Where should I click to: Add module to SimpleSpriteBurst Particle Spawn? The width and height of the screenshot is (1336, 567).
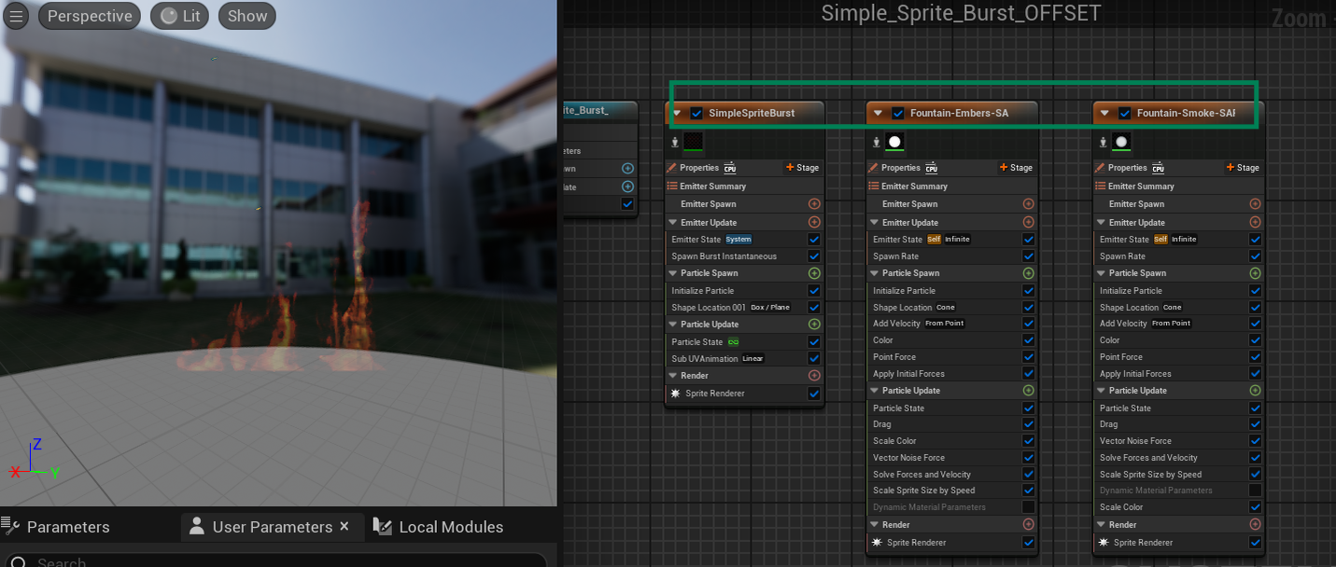pos(814,273)
